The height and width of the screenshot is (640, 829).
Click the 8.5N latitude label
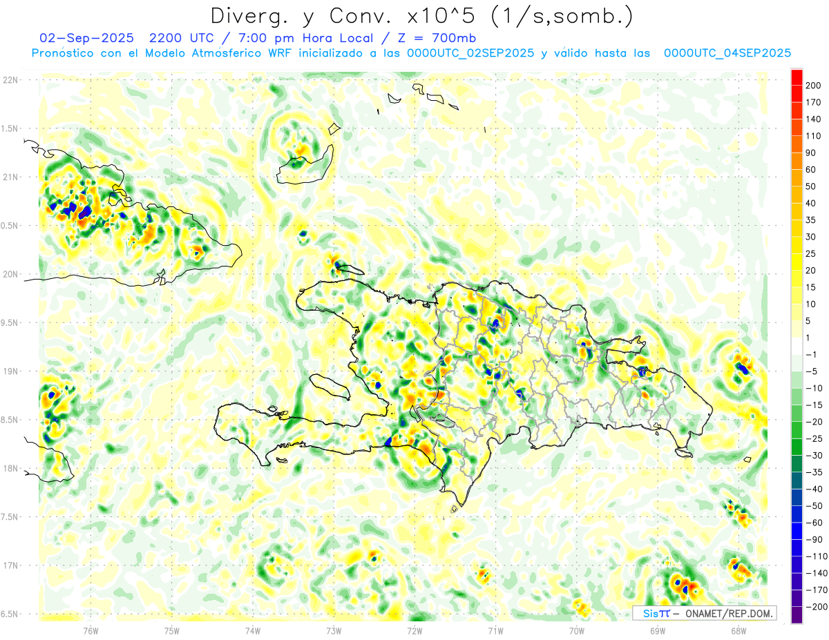click(x=10, y=420)
